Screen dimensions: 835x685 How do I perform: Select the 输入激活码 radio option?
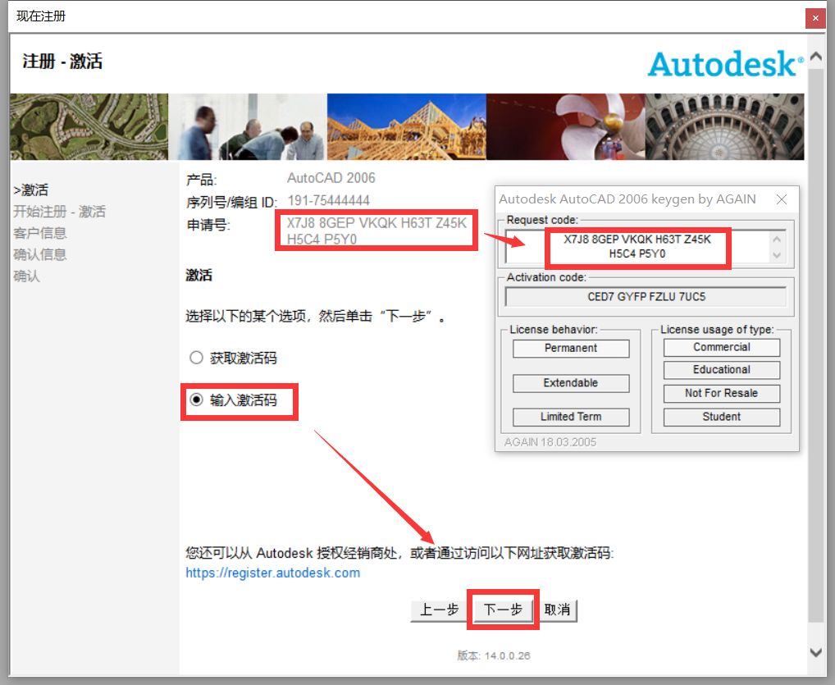(197, 400)
